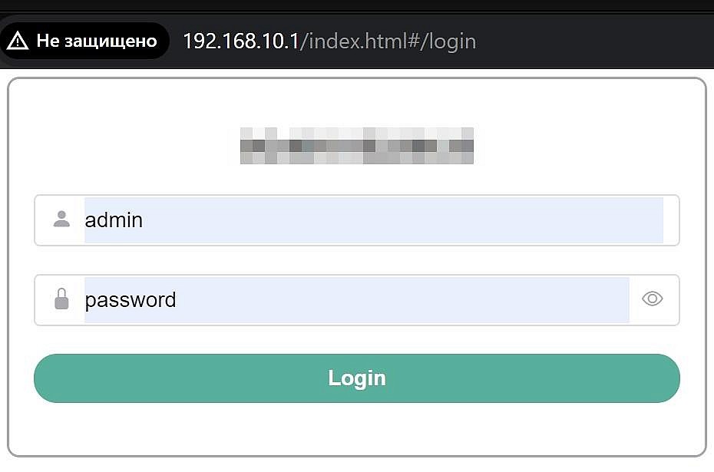Screen dimensions: 714x472
Task: Click the empty area below Login button
Action: (x=357, y=429)
